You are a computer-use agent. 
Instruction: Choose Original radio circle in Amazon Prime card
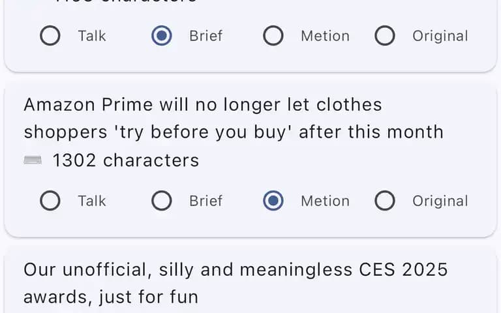click(x=385, y=201)
